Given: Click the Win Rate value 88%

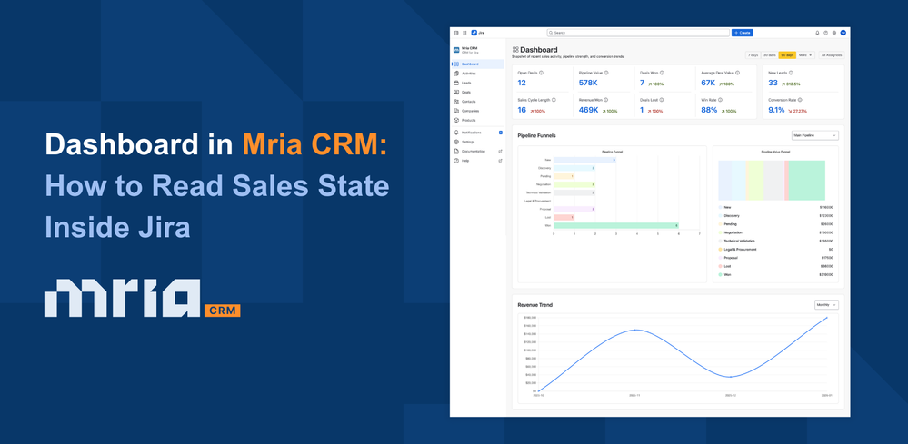Looking at the screenshot, I should click(x=709, y=110).
